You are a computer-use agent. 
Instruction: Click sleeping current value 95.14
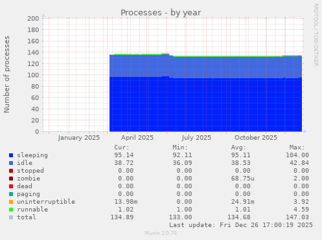pyautogui.click(x=124, y=155)
